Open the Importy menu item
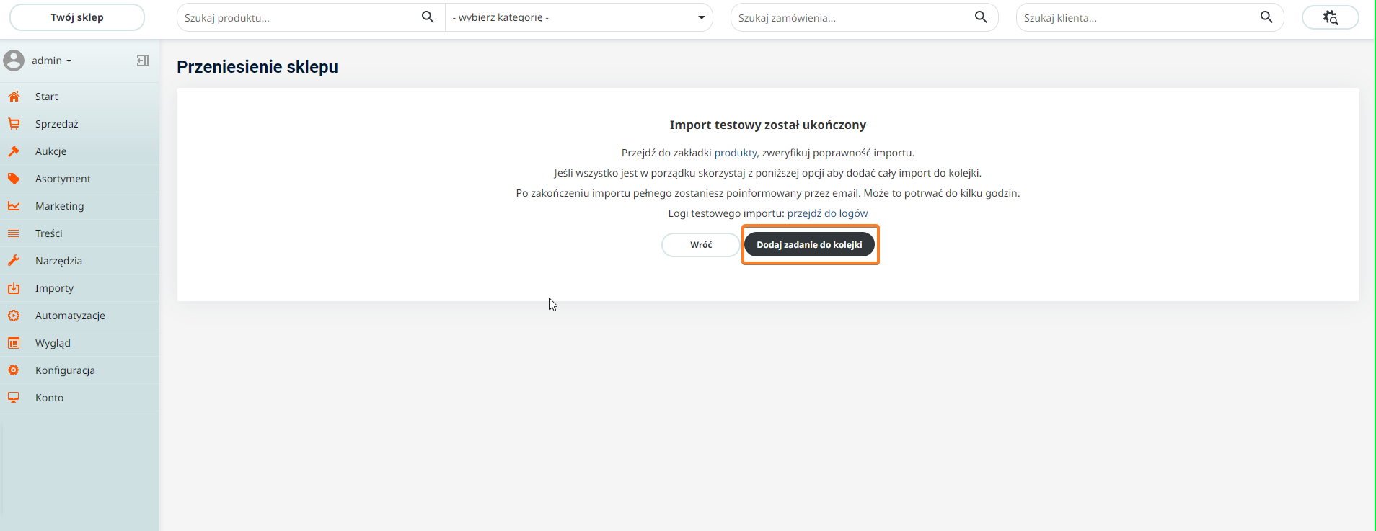 tap(79, 288)
